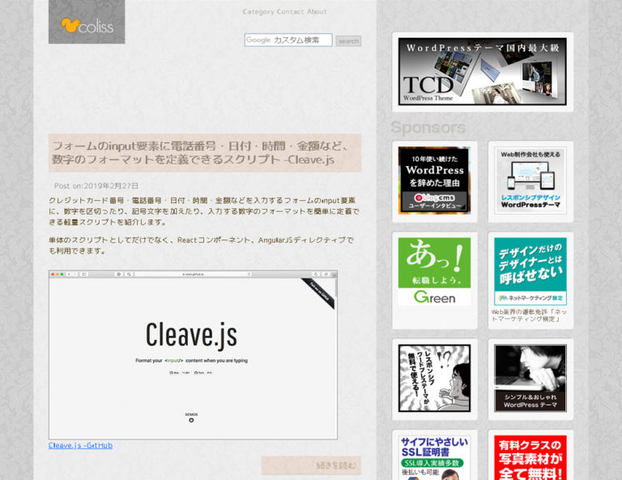Click the search button

coord(349,40)
